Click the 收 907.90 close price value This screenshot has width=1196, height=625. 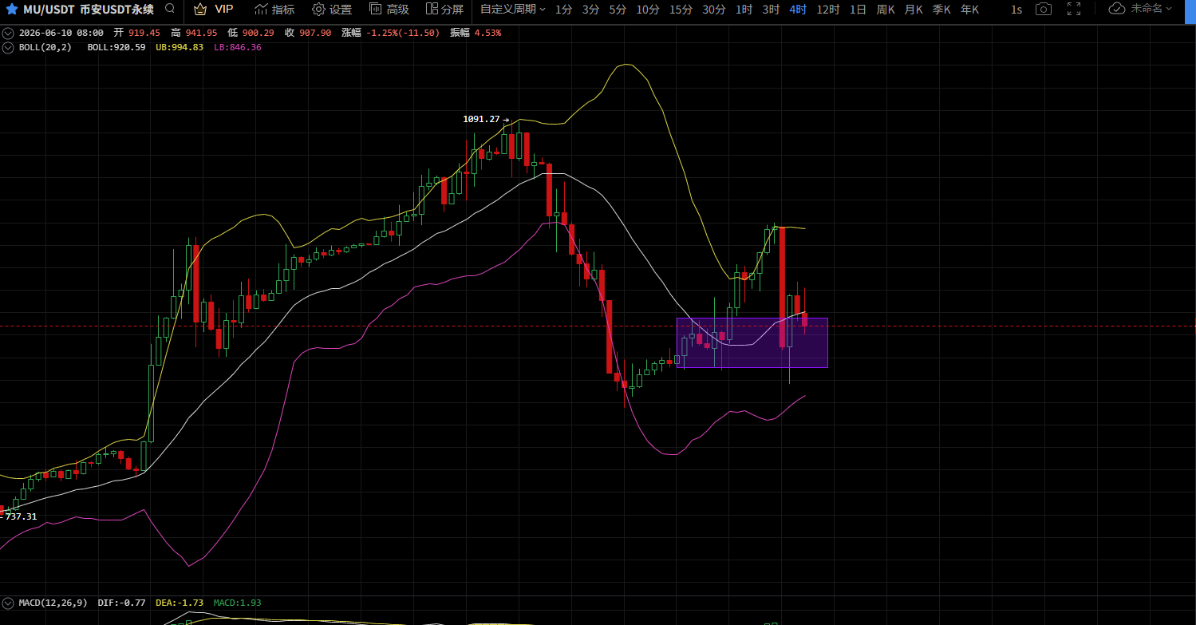[308, 33]
